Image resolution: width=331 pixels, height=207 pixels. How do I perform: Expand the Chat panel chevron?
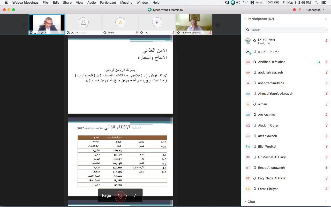(x=245, y=202)
